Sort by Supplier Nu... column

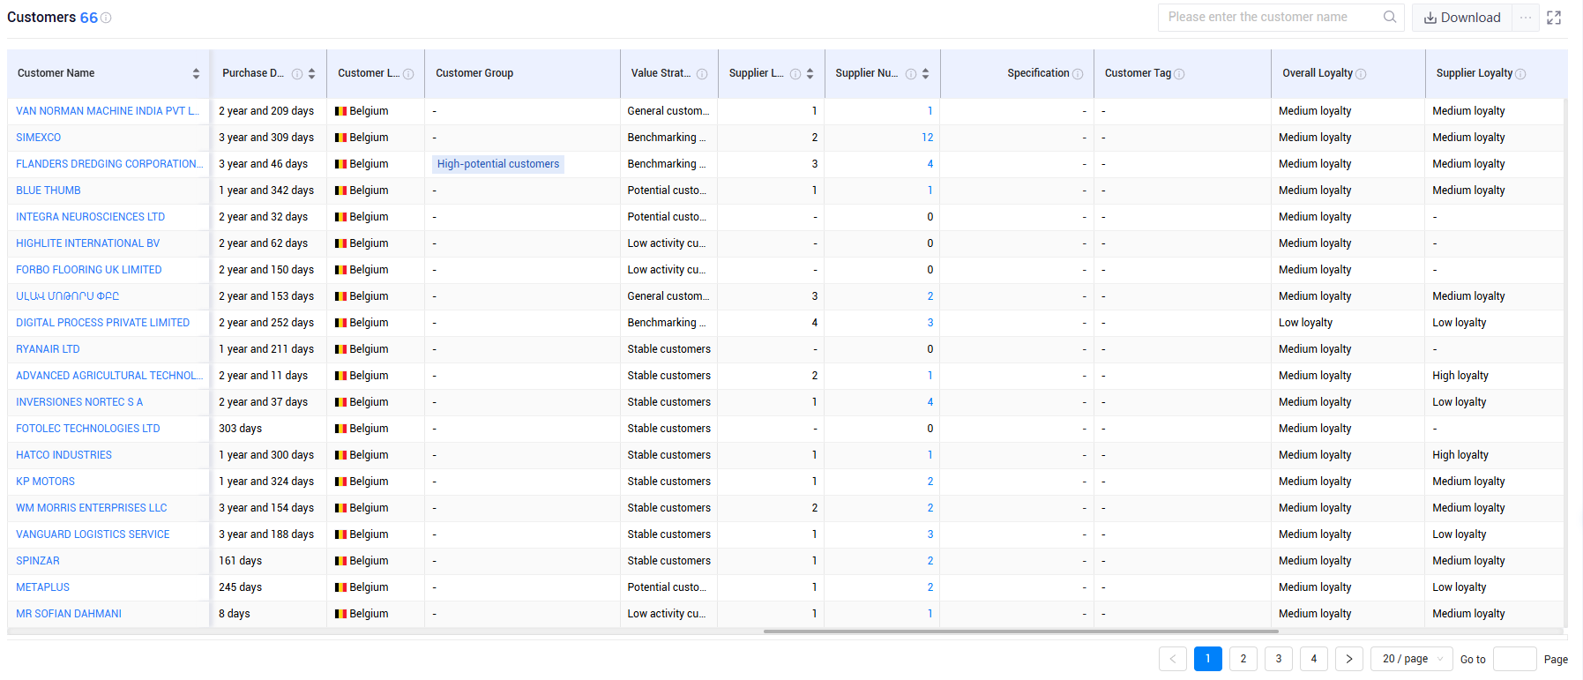(925, 74)
